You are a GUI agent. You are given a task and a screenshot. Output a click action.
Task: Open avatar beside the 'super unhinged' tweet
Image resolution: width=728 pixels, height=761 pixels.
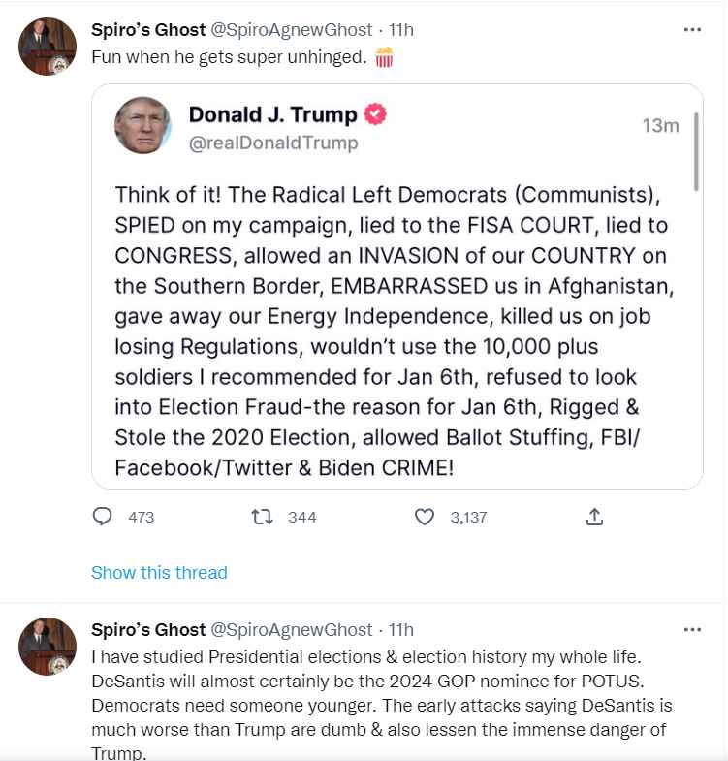coord(47,47)
